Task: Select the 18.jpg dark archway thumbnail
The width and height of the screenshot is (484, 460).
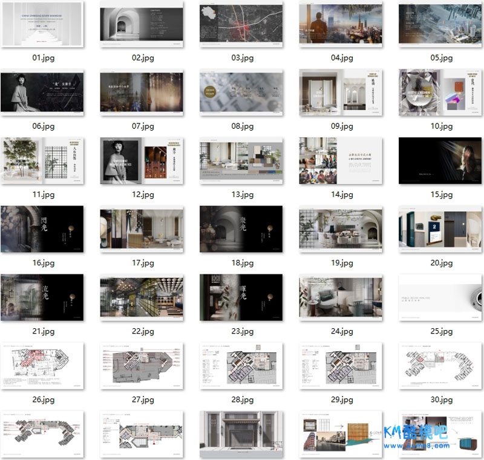Action: (x=241, y=230)
